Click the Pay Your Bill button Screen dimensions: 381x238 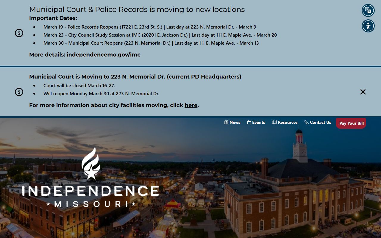point(351,123)
